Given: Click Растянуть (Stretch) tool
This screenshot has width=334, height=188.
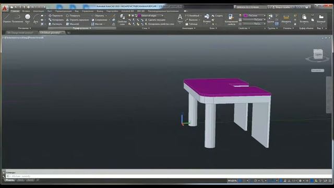Looking at the screenshot, I should [55, 24].
